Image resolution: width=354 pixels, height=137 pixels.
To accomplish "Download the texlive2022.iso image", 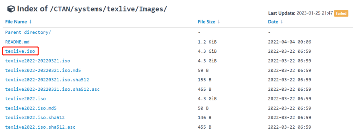I will pos(25,98).
